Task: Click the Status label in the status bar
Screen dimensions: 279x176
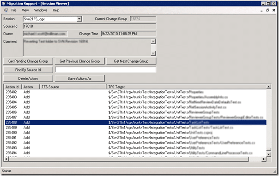Action: tap(6, 171)
